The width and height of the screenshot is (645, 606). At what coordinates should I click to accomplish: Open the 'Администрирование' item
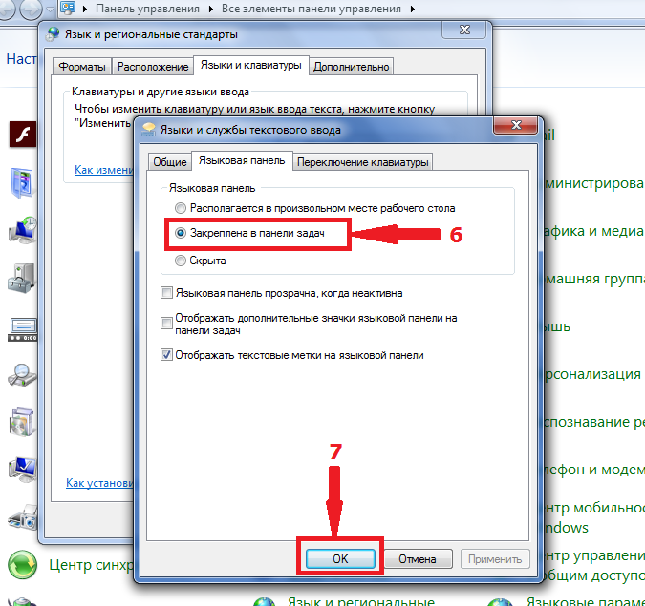tap(594, 183)
